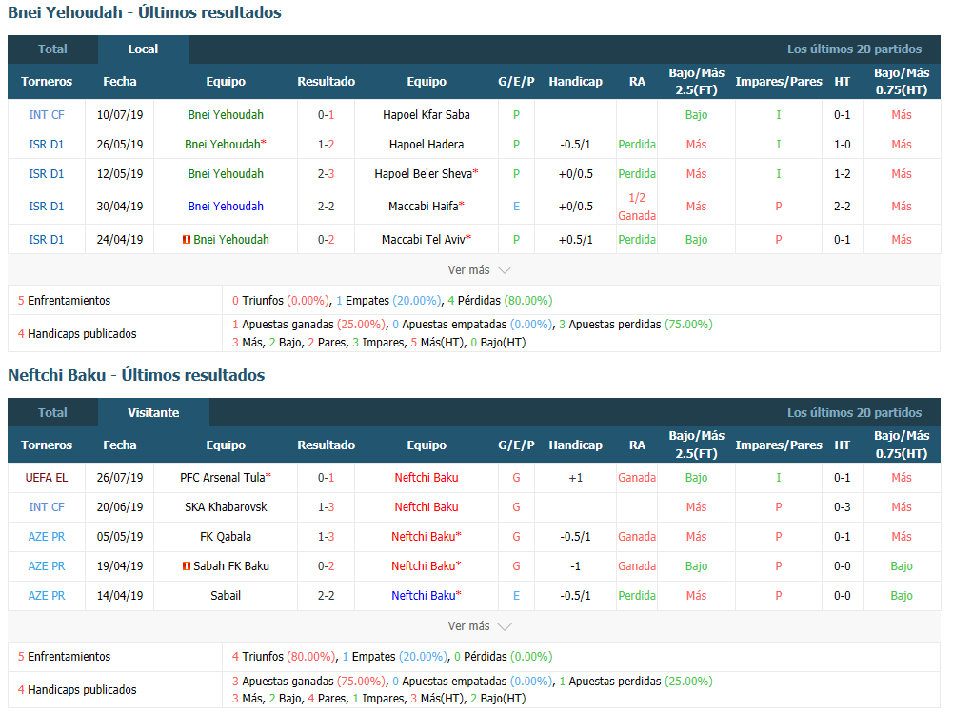Open AZE PR link dated 14/04/19
Screen dimensions: 953x712
click(x=47, y=596)
